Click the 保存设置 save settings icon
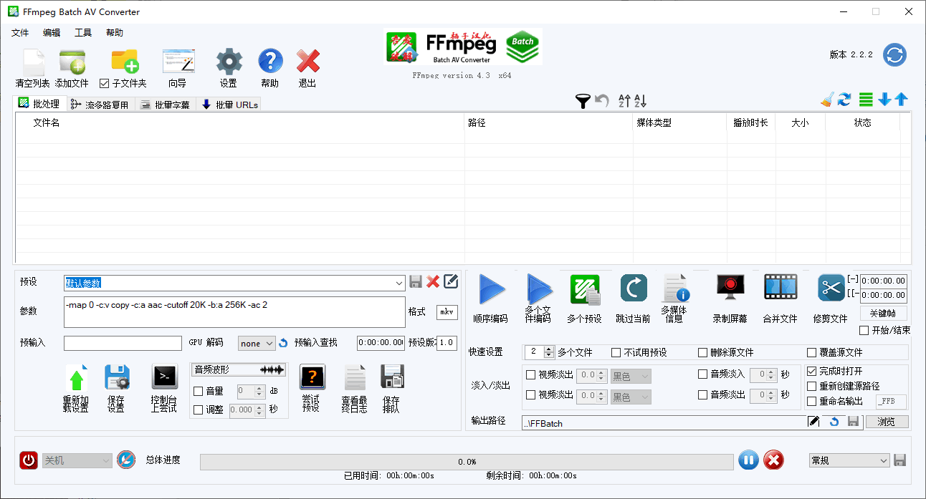 [x=117, y=377]
